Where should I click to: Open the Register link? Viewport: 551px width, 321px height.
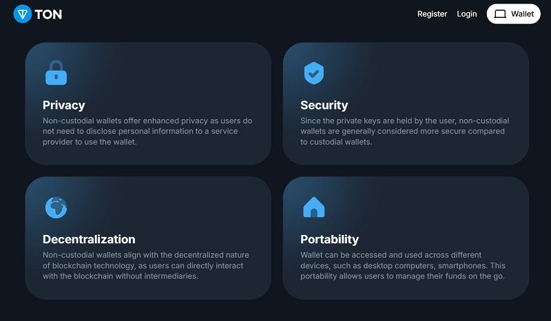432,14
